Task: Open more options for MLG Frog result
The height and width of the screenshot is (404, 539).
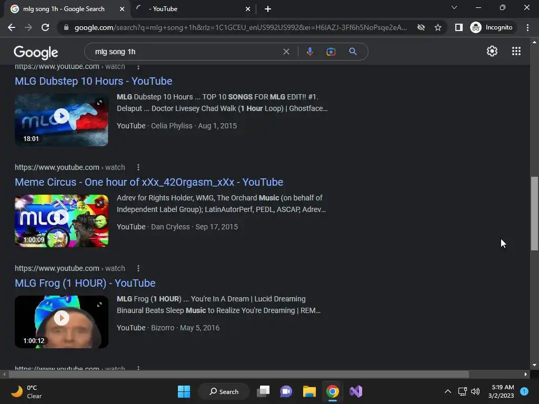Action: pyautogui.click(x=138, y=268)
